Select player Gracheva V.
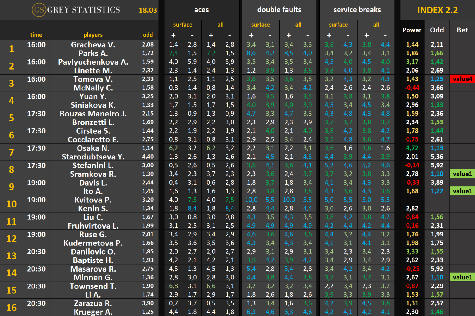 click(x=93, y=45)
